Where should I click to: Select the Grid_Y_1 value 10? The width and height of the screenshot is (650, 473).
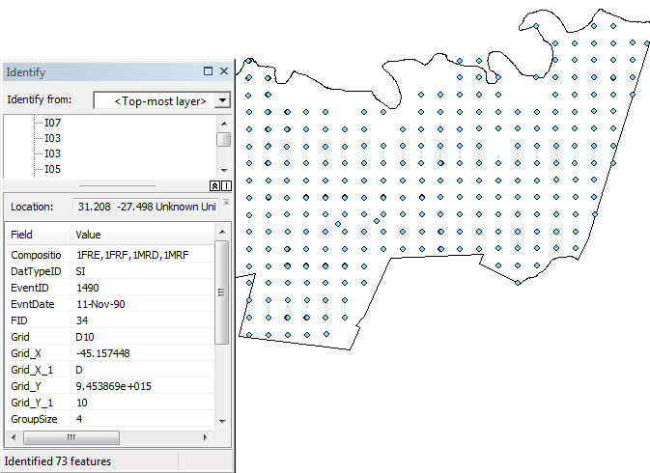pyautogui.click(x=82, y=403)
